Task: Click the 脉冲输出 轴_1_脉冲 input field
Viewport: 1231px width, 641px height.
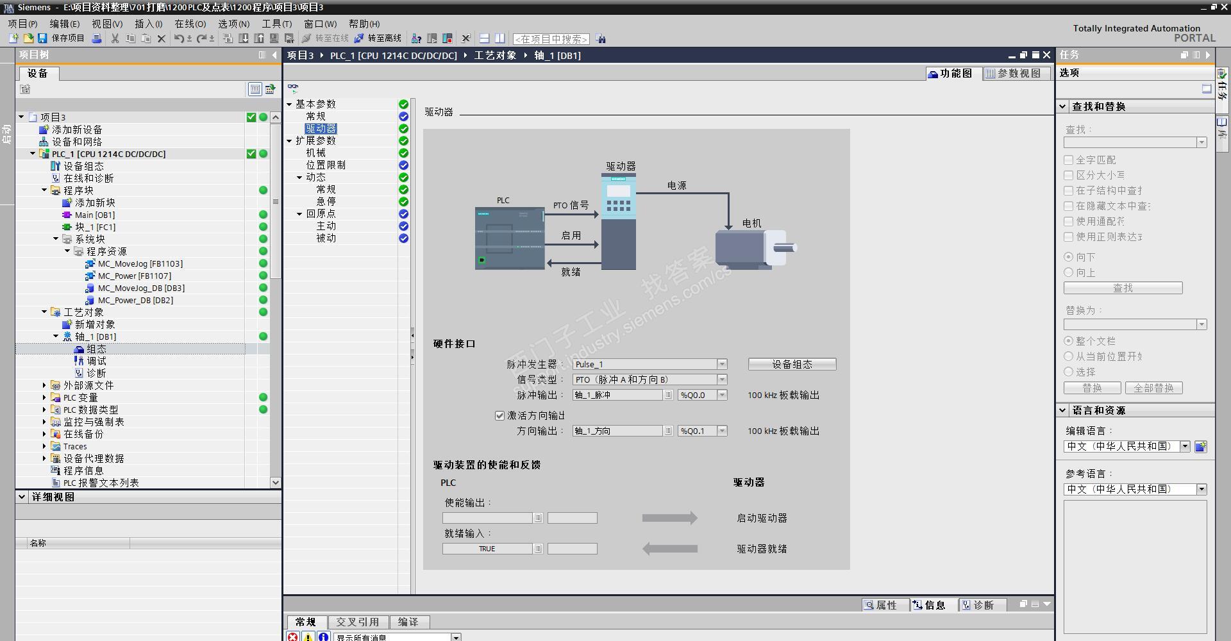Action: point(618,395)
